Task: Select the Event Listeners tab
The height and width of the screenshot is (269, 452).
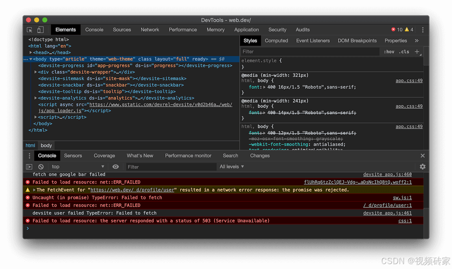Action: pyautogui.click(x=313, y=41)
